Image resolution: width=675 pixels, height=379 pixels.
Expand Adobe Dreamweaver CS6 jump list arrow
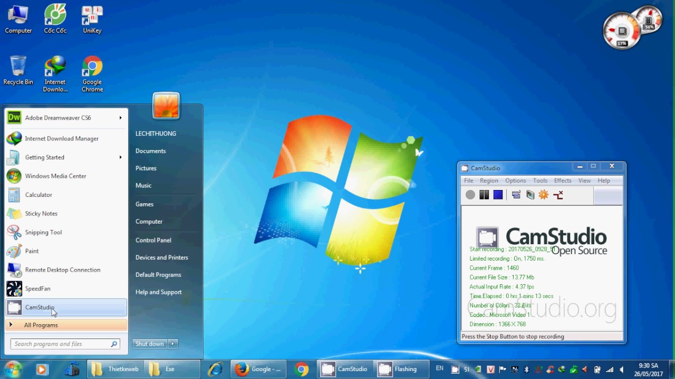tap(120, 118)
